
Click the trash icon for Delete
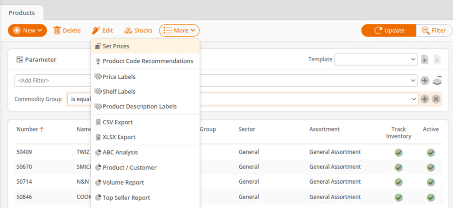[x=57, y=31]
